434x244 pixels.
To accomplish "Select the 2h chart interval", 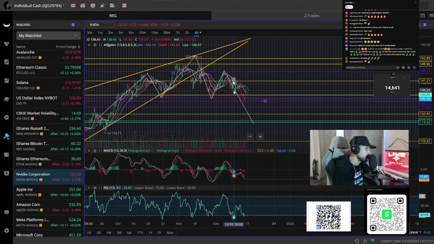I will pyautogui.click(x=187, y=33).
